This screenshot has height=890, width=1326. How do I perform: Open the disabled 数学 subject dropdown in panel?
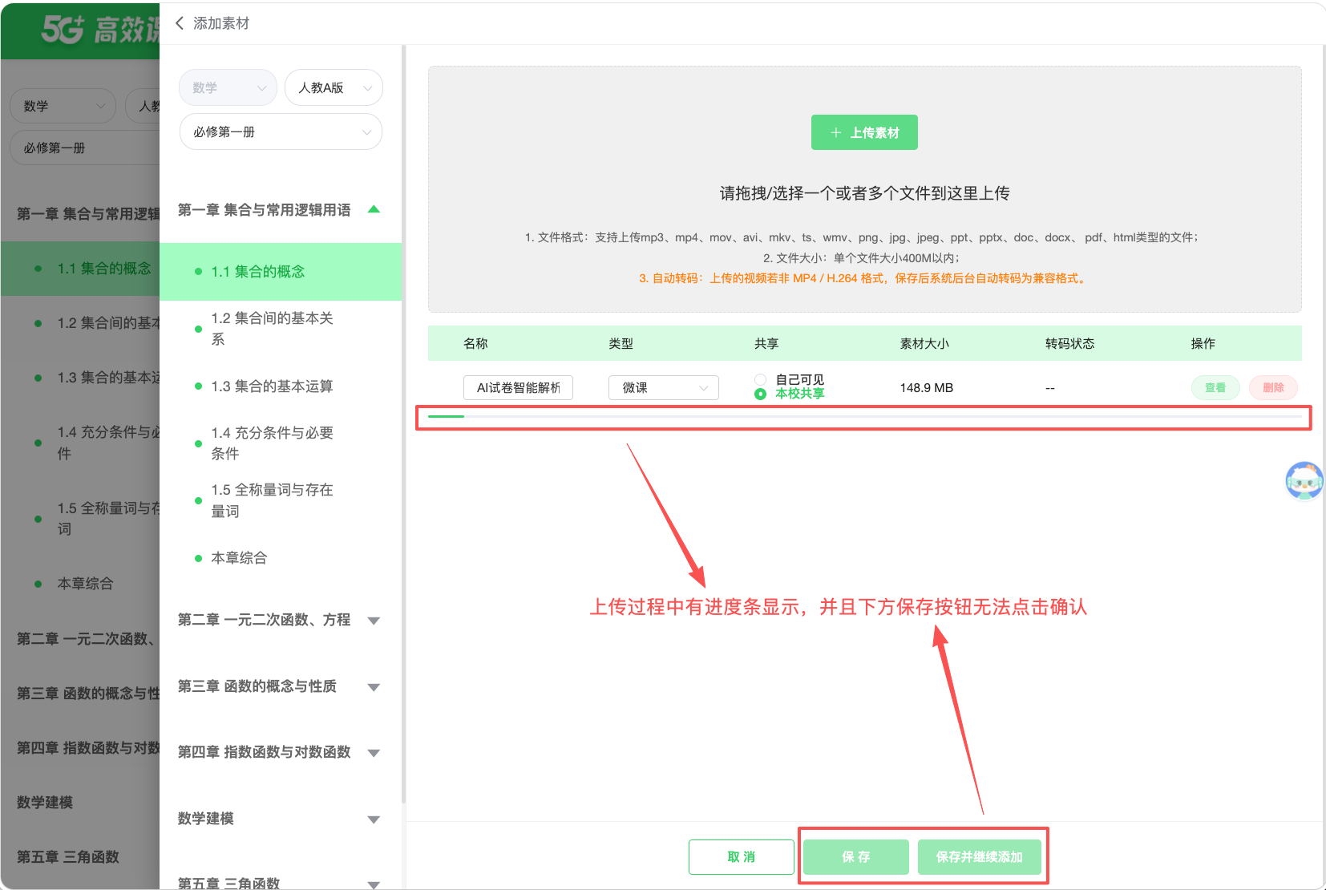click(x=228, y=87)
